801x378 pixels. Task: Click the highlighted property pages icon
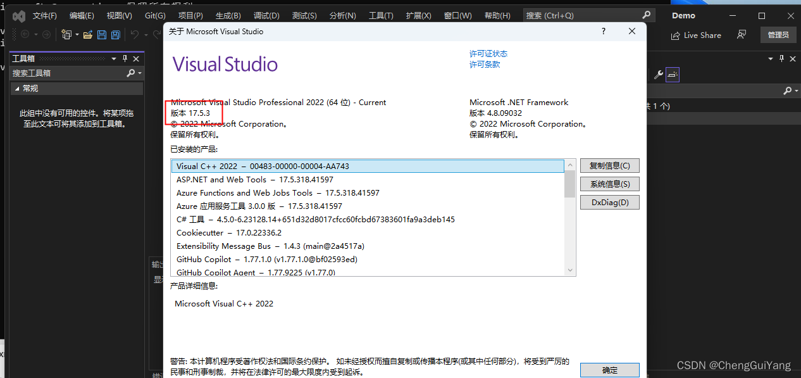coord(672,75)
